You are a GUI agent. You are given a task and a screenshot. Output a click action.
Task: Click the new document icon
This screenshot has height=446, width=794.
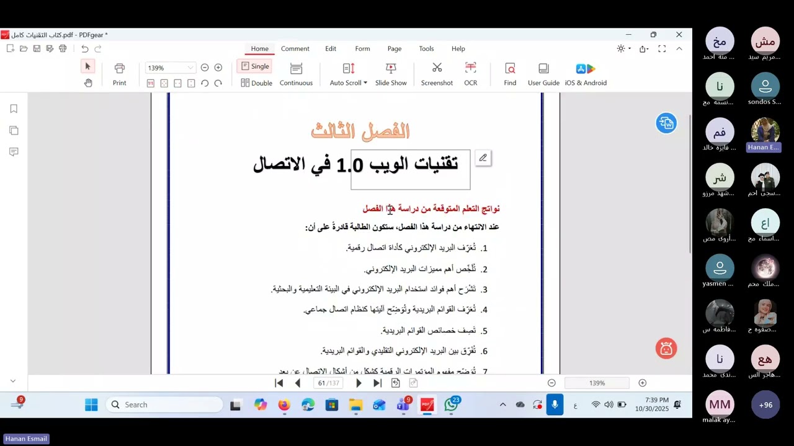tap(11, 49)
